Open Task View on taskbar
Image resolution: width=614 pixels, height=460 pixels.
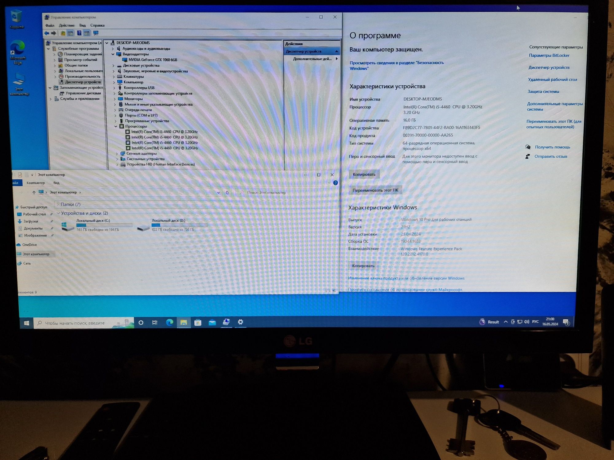click(x=155, y=323)
